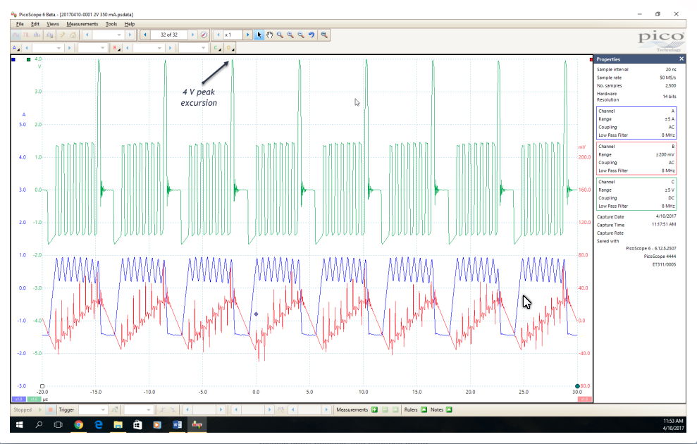Viewport: 697px width, 444px height.
Task: Select the arrow selection tool
Action: tap(259, 35)
